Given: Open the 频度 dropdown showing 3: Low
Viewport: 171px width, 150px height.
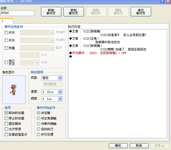Looking at the screenshot, I should coord(52,99).
